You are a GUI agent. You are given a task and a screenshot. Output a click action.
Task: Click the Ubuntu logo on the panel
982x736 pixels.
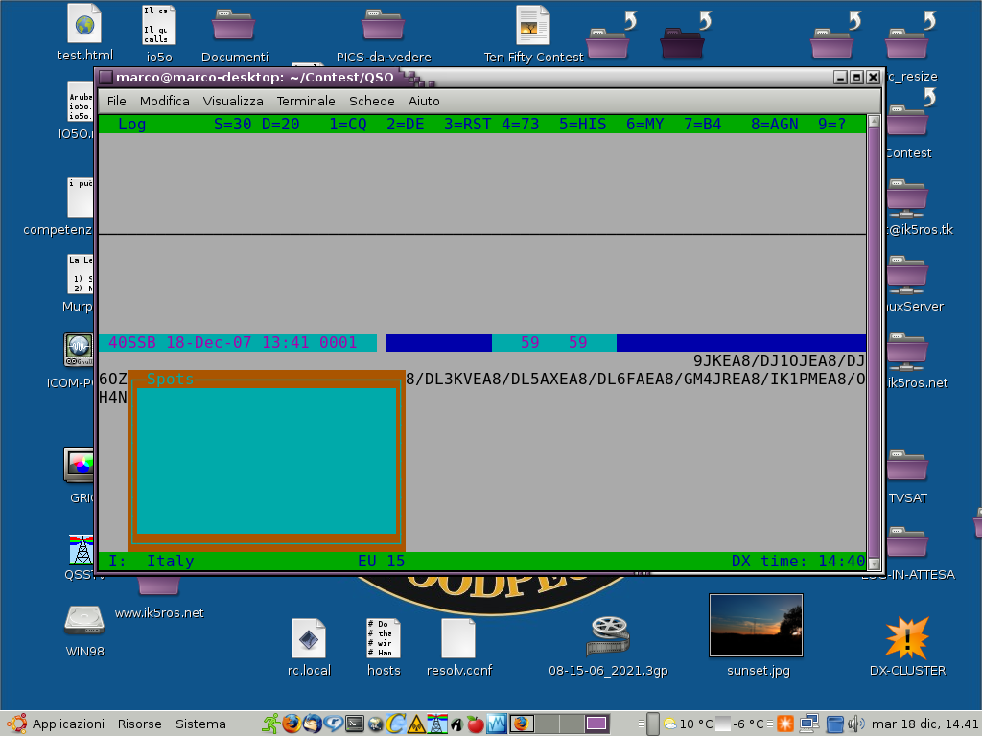pyautogui.click(x=17, y=724)
